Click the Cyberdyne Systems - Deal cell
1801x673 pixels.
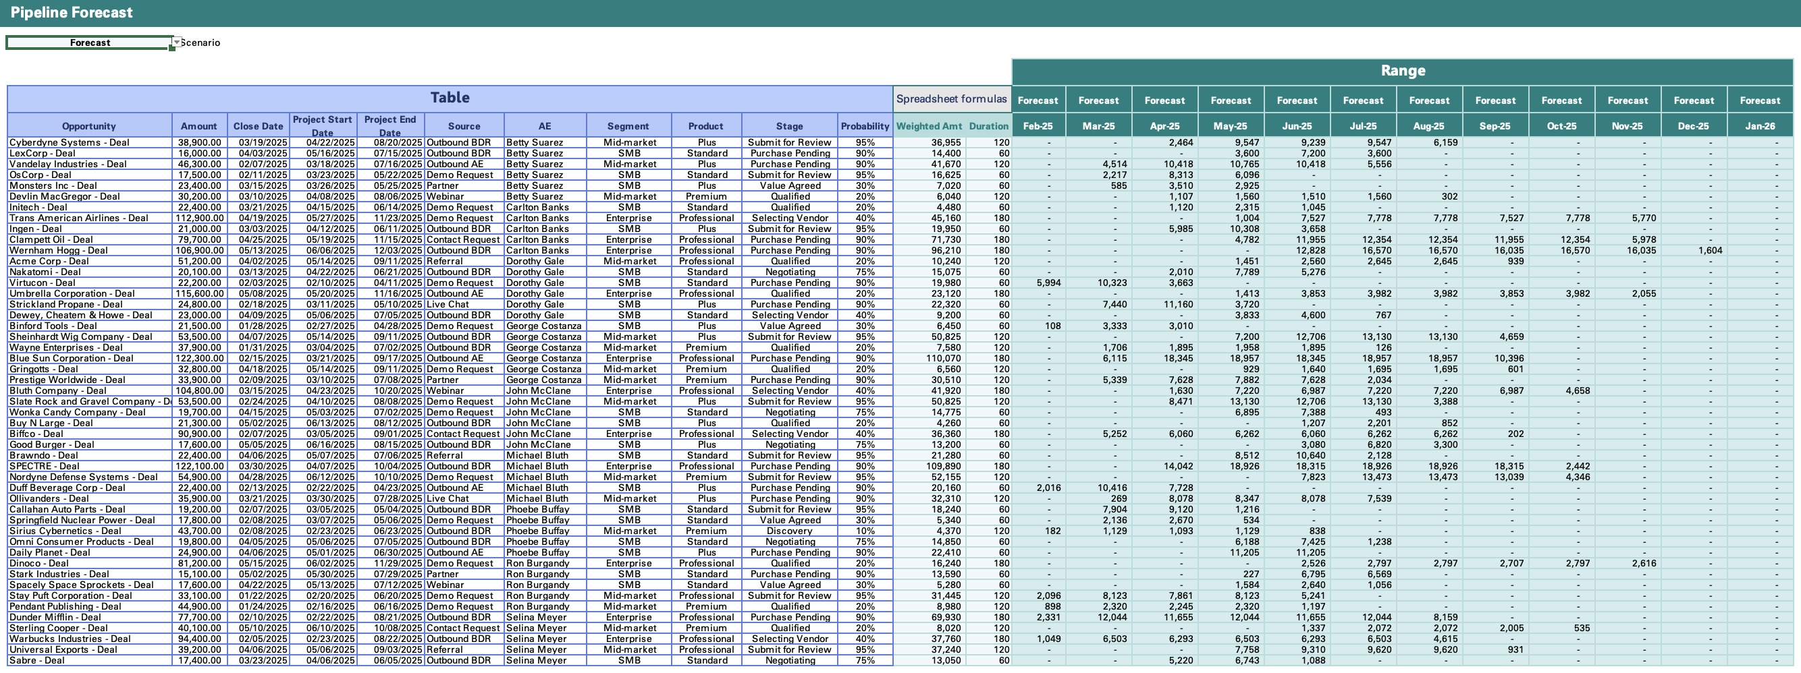(90, 142)
